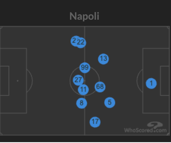
Task: Click the centre spot of the pitch
Action: coord(85,81)
